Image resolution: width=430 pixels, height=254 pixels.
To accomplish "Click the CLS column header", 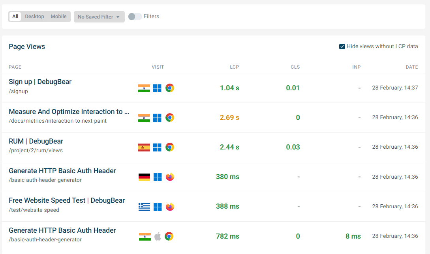I will click(295, 67).
